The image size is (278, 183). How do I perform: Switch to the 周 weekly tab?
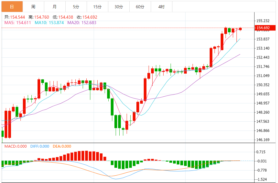tap(33, 6)
